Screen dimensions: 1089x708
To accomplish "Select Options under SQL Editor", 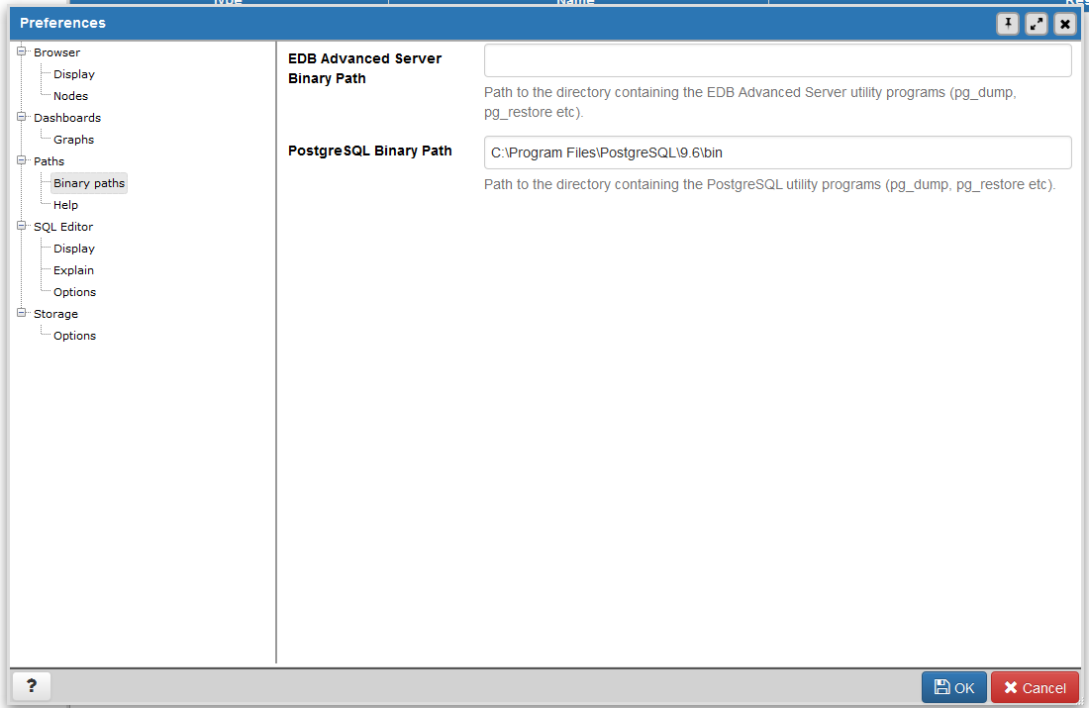I will (x=74, y=292).
